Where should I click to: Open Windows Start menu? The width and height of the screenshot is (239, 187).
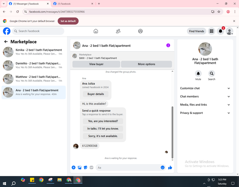[4, 183]
